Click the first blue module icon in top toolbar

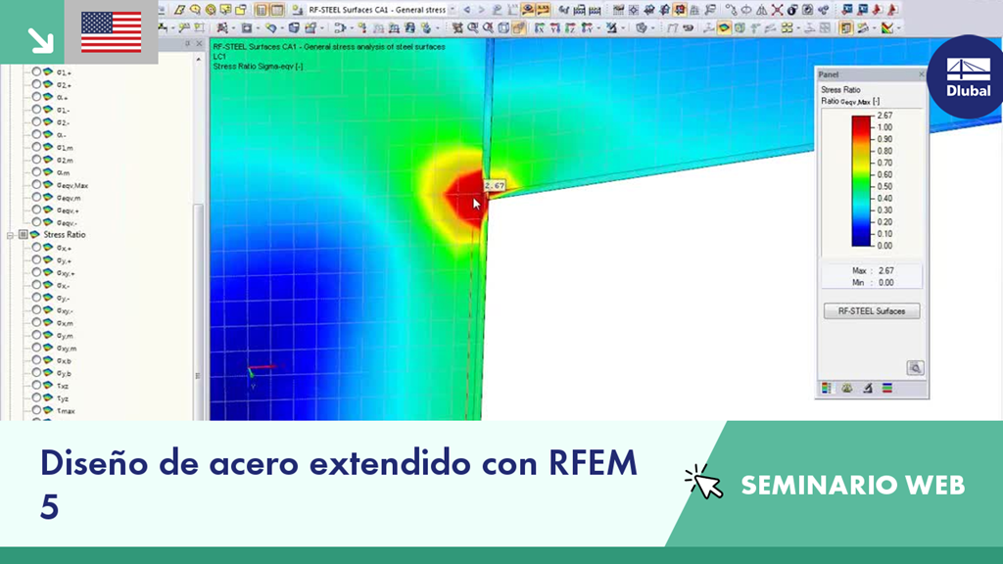(x=846, y=10)
